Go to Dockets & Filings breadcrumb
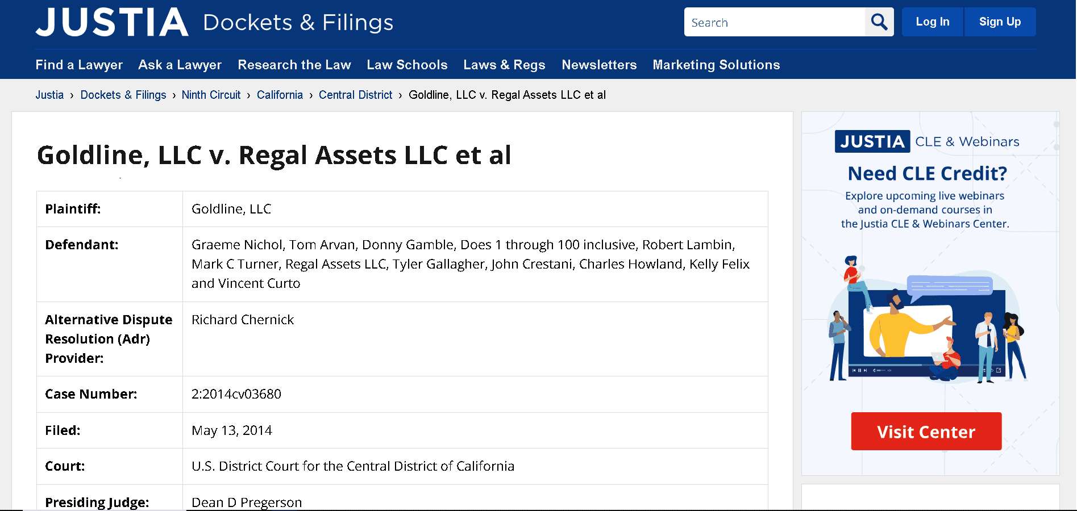Viewport: 1077px width, 511px height. (x=123, y=95)
